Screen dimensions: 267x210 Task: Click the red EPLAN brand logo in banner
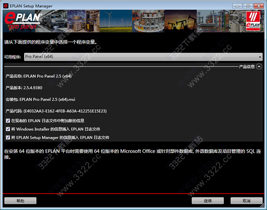point(253,21)
